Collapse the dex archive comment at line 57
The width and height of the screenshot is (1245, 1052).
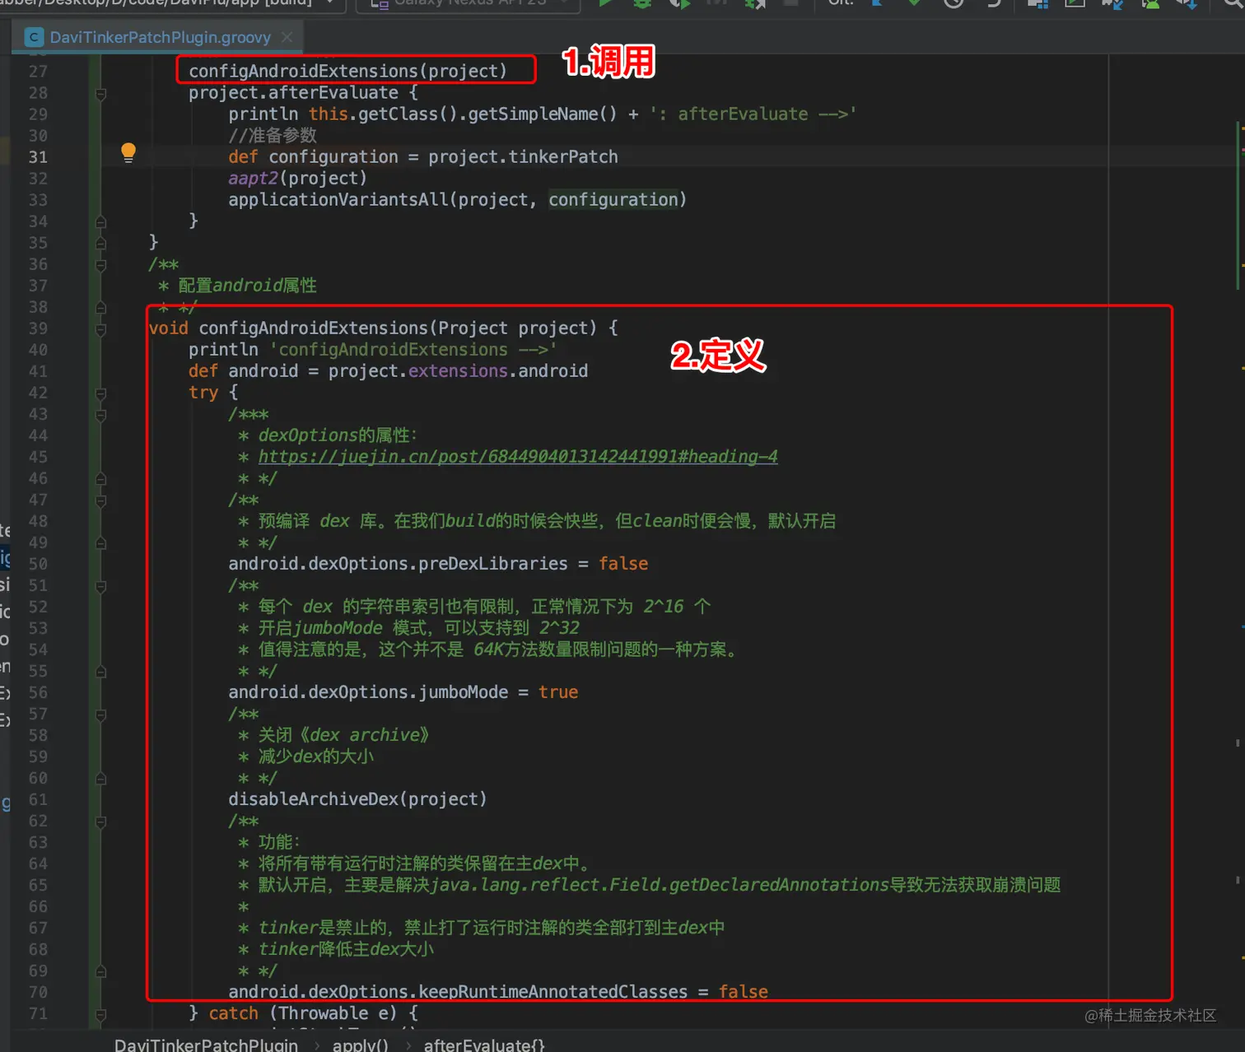coord(100,715)
